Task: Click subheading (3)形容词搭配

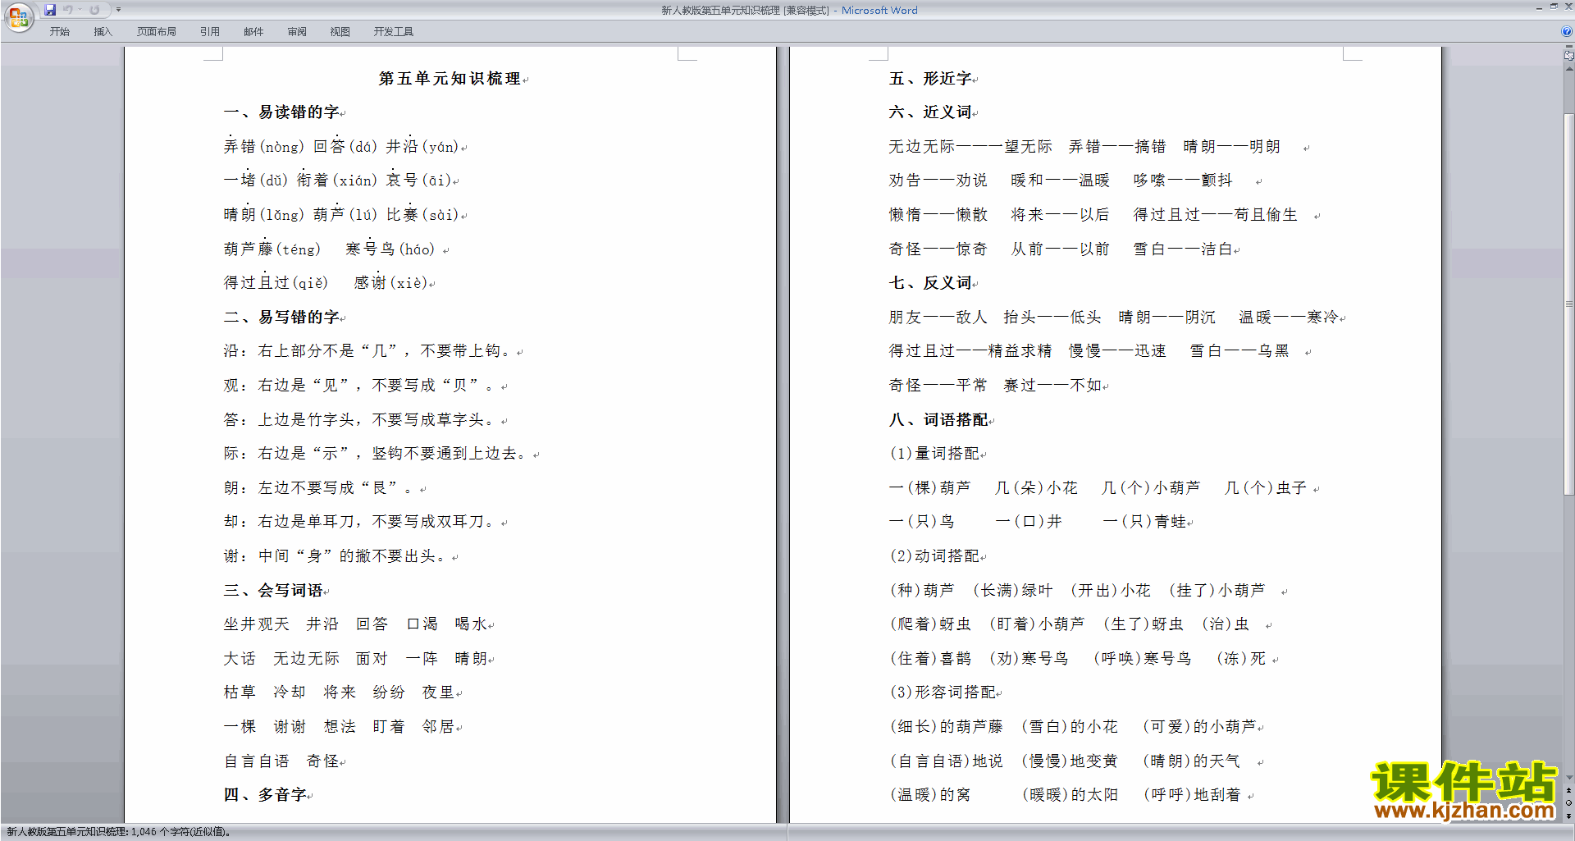Action: point(943,692)
